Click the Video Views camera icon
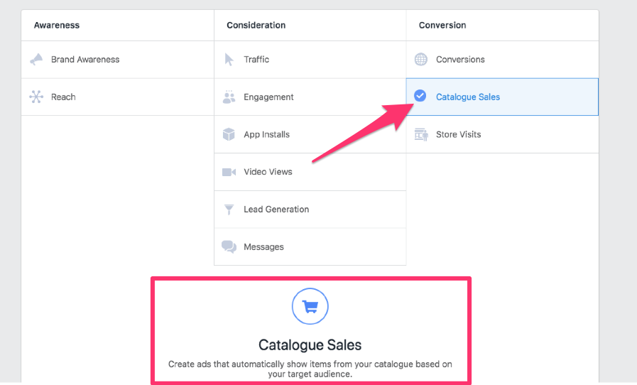Screen dimensions: 637x385 229,172
